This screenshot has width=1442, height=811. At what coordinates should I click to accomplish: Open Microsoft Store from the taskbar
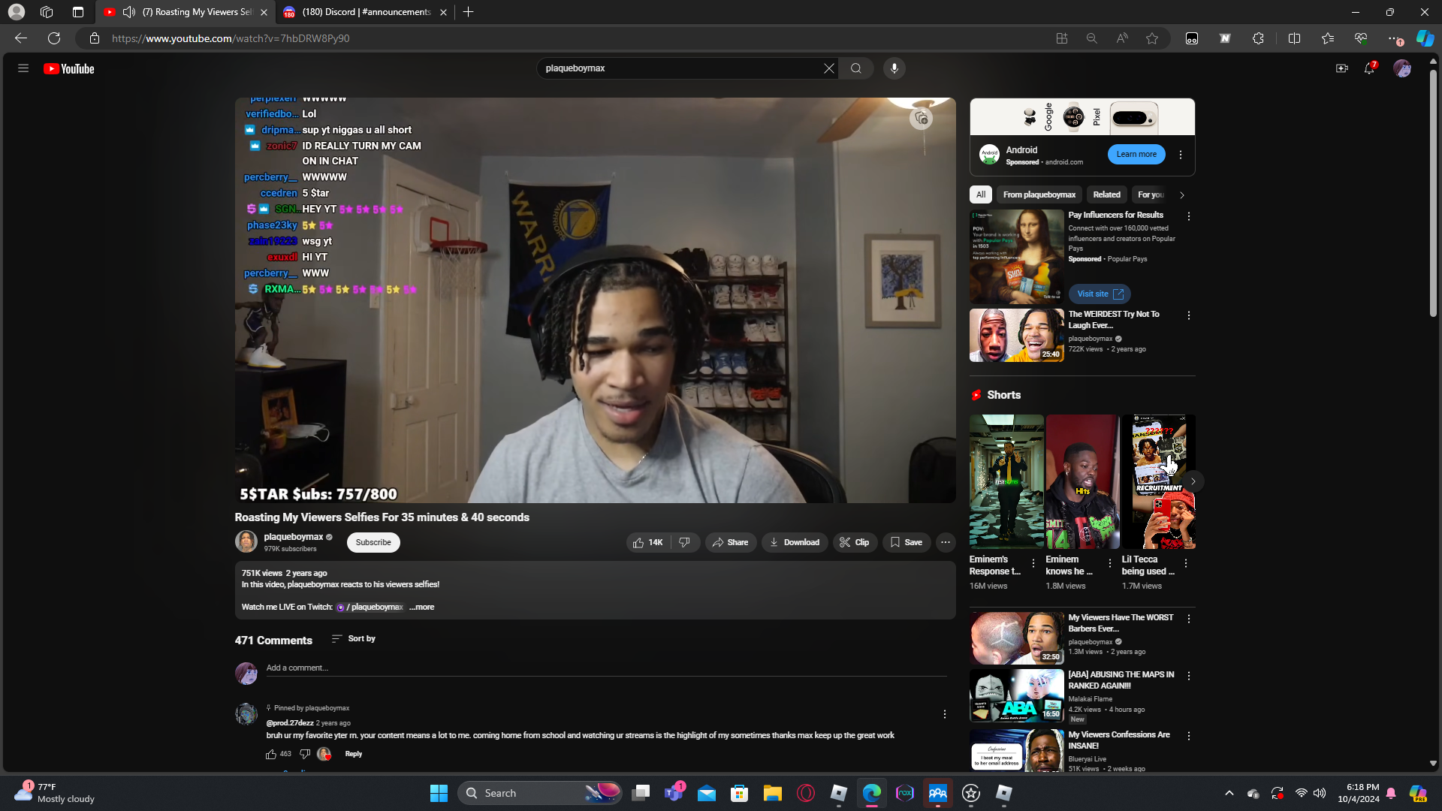point(740,793)
